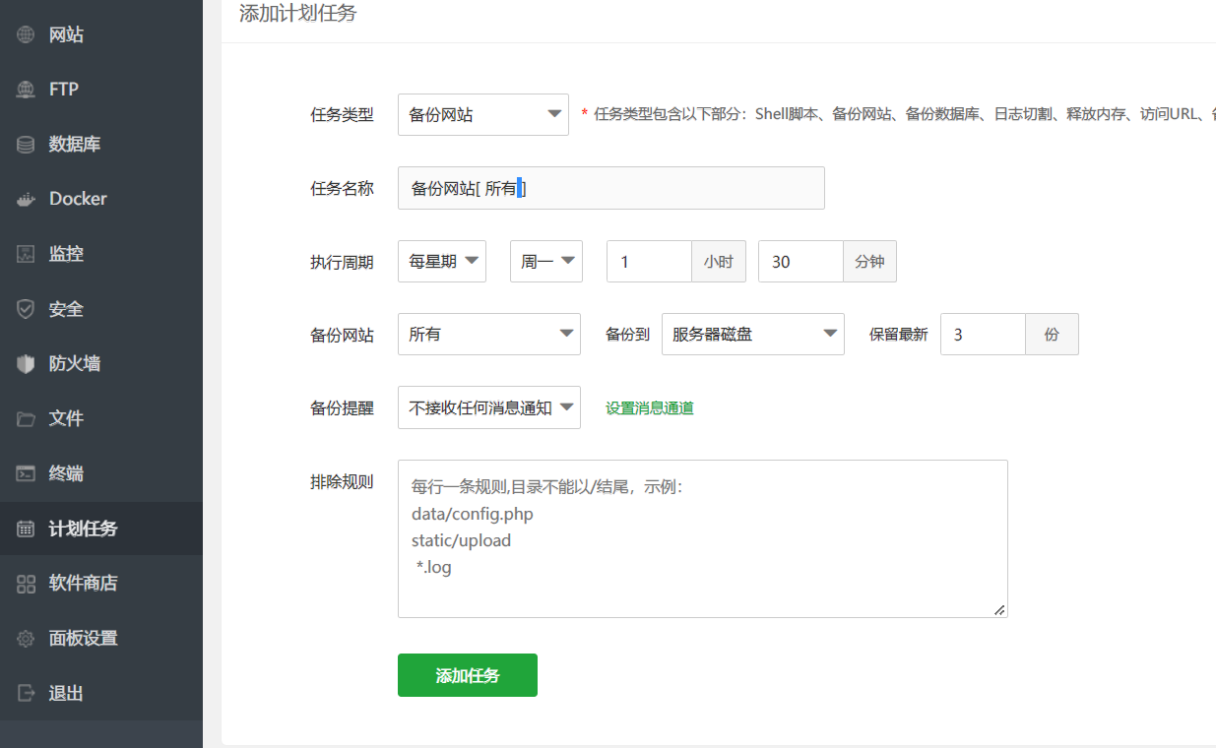The image size is (1216, 748).
Task: Open the 任务类型 dropdown showing 备份网站
Action: (x=482, y=114)
